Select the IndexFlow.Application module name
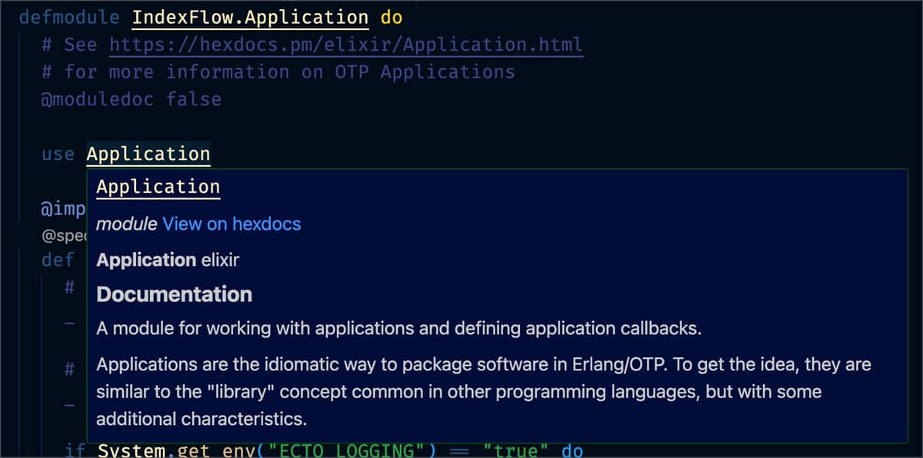 tap(249, 17)
